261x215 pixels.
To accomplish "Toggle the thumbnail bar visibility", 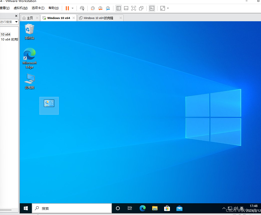I will pos(126,8).
